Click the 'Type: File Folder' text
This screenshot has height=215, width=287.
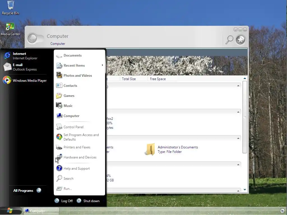[170, 152]
